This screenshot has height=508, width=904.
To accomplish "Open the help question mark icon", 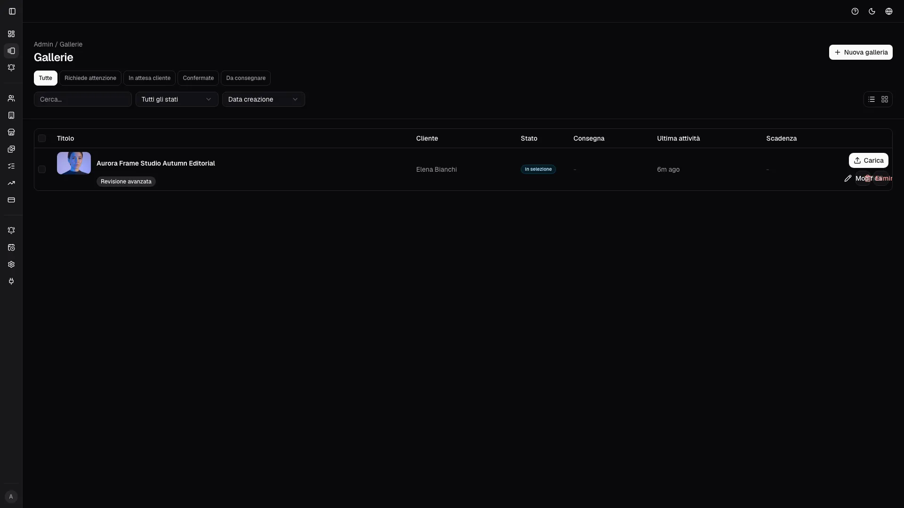I will 855,11.
